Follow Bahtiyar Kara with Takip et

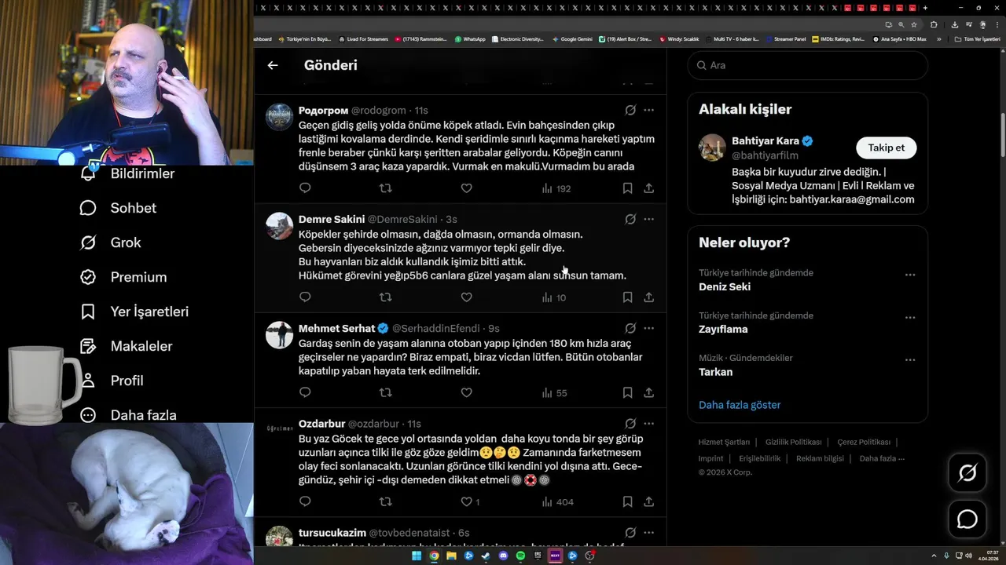click(x=886, y=148)
